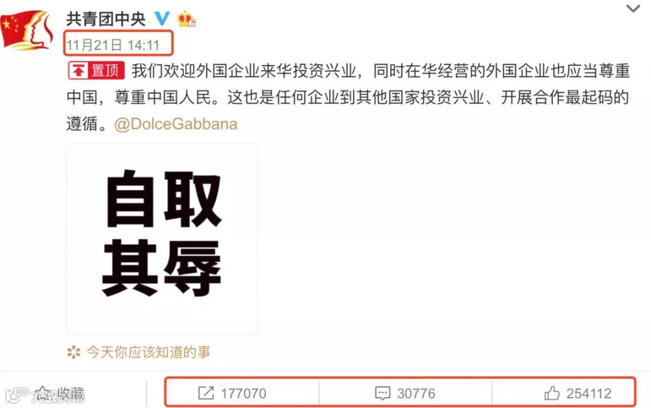Click the 共青团中央 profile avatar

pyautogui.click(x=27, y=30)
